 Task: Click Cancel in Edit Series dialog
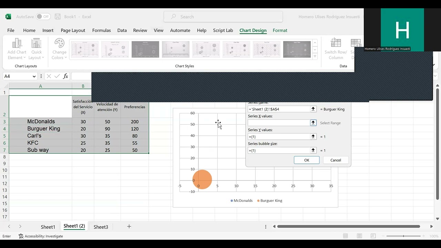[336, 160]
